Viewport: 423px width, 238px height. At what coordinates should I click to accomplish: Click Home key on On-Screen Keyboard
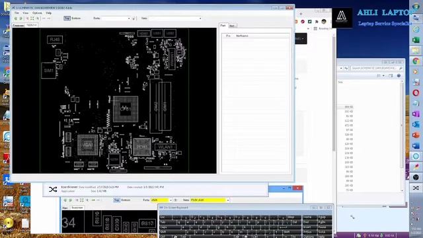tap(310, 217)
